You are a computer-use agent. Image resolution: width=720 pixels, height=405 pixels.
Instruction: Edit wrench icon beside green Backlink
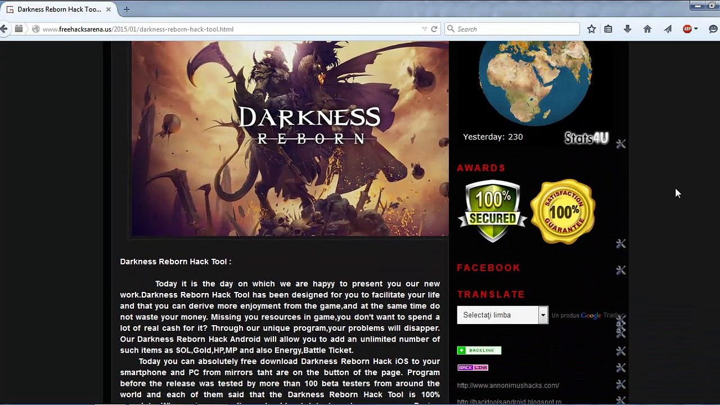[620, 351]
